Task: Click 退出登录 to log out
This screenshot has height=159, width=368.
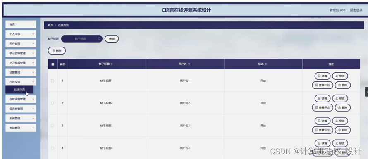Action: [356, 10]
